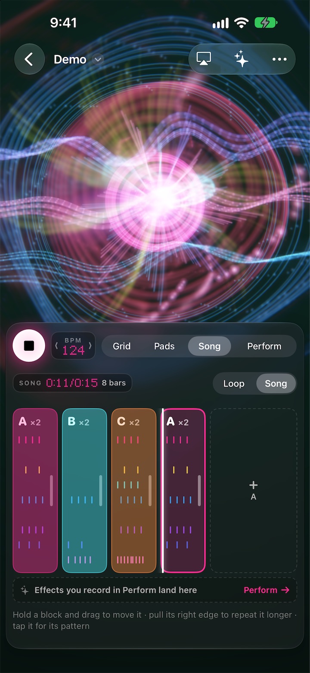Follow the pink Perform arrow link

click(x=267, y=590)
